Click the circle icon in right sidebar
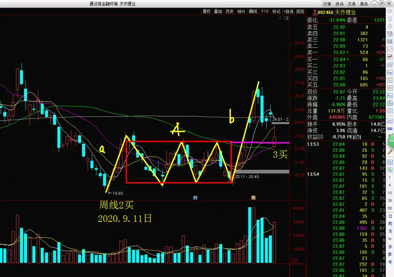The image size is (394, 277). (390, 111)
